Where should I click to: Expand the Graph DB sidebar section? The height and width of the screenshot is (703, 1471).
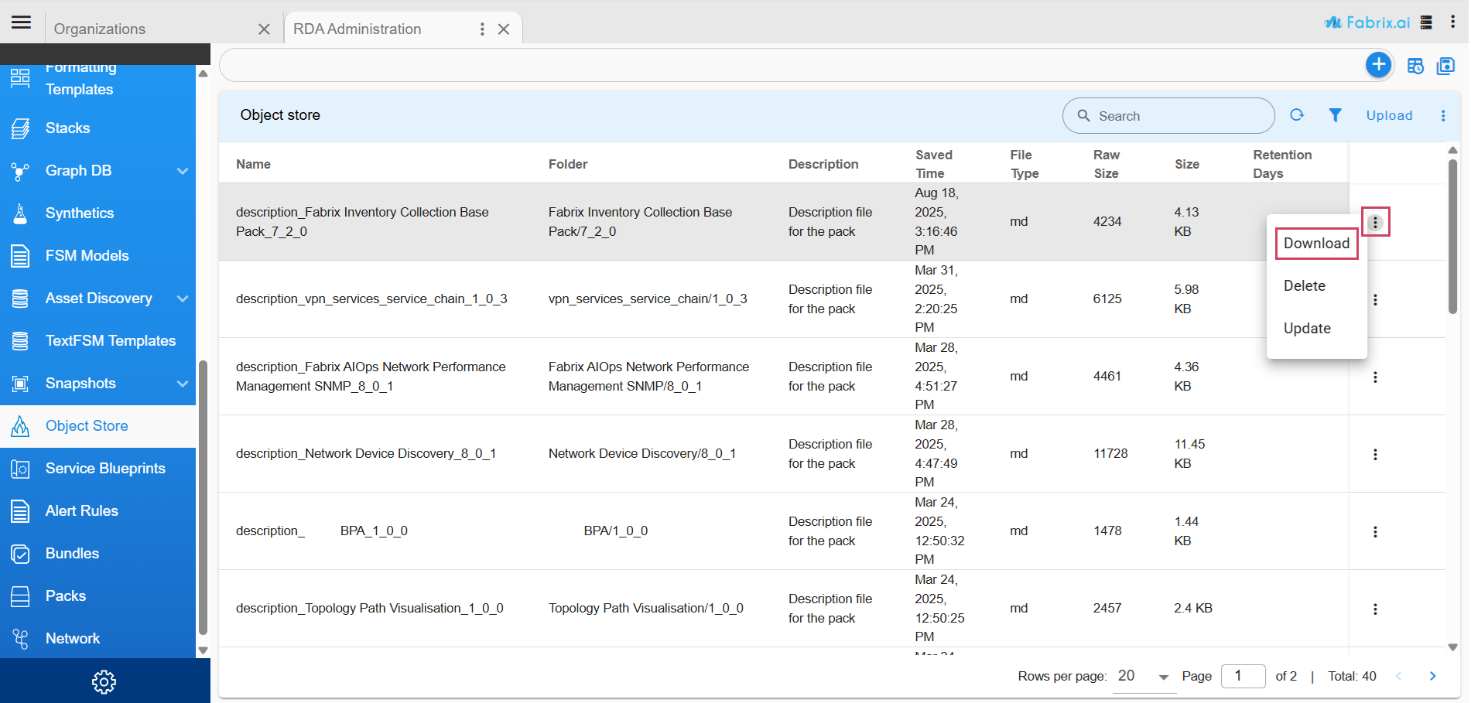coord(183,171)
